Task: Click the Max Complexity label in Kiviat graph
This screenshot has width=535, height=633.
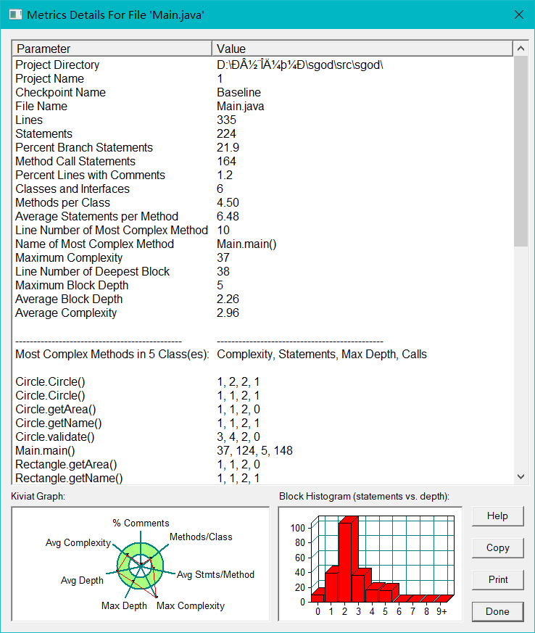Action: click(x=191, y=605)
